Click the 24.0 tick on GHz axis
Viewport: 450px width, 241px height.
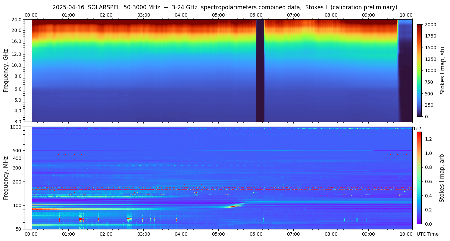[17, 20]
